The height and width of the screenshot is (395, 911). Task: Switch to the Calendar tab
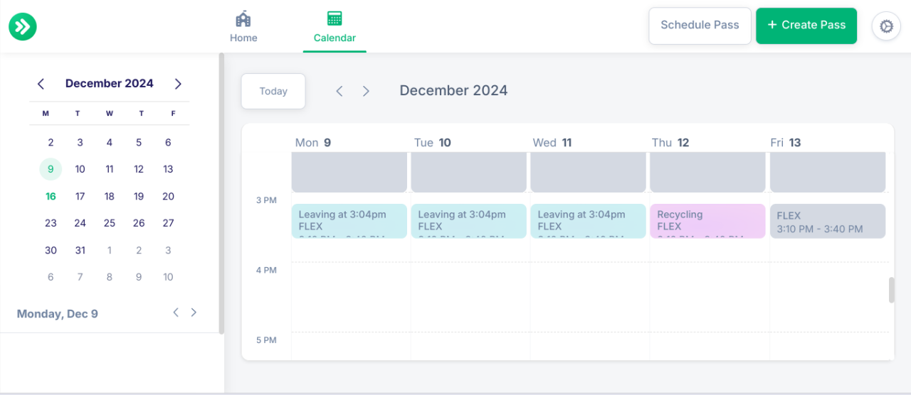point(335,27)
